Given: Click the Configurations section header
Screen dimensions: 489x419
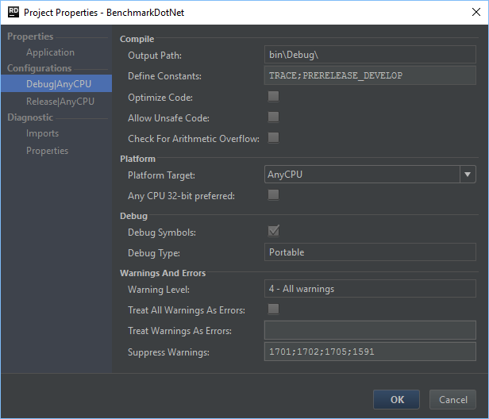Looking at the screenshot, I should pyautogui.click(x=40, y=68).
